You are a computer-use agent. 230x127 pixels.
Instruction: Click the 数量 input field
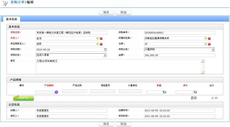pyautogui.click(x=154, y=92)
